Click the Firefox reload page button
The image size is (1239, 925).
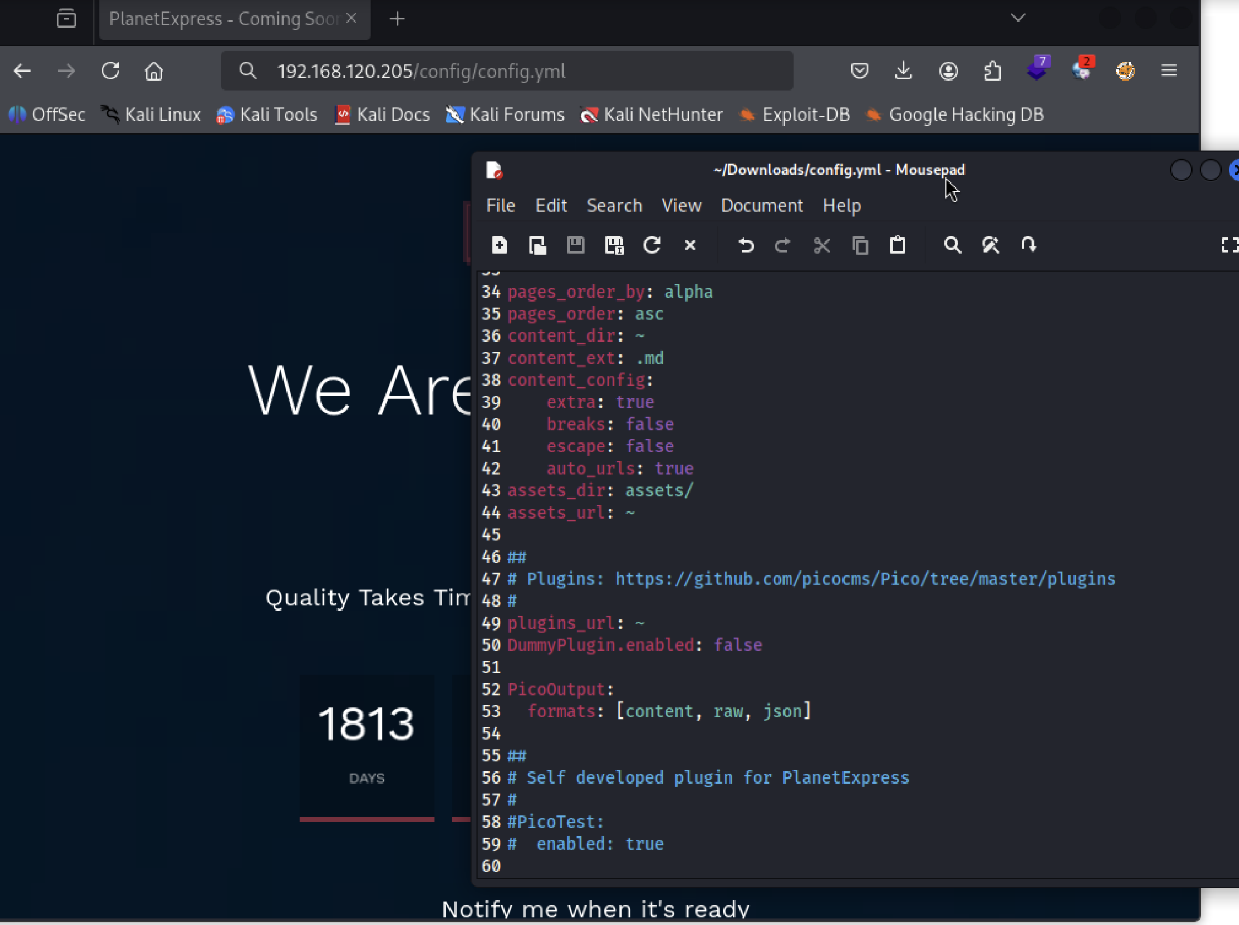click(x=110, y=71)
